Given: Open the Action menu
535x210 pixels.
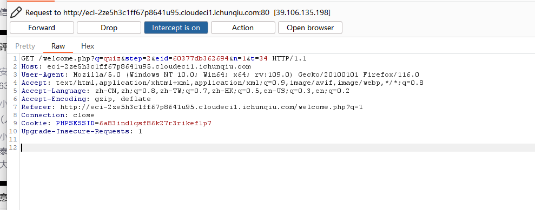Looking at the screenshot, I should [243, 28].
